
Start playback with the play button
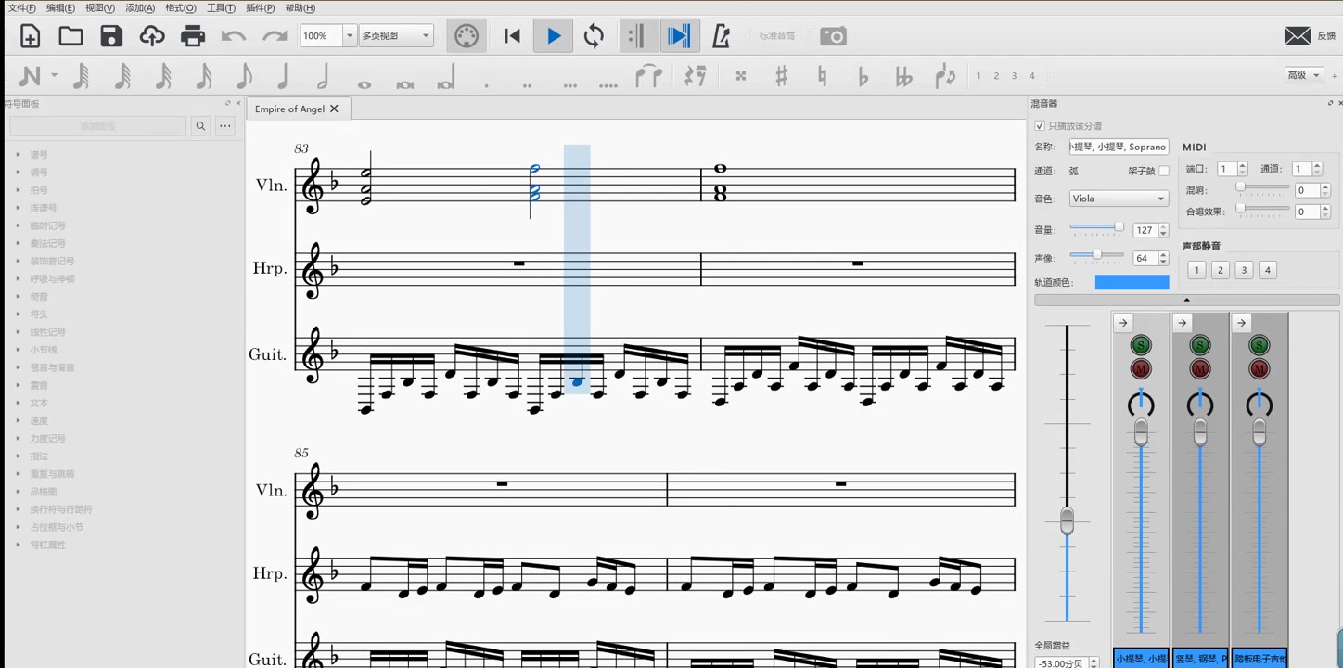point(554,36)
